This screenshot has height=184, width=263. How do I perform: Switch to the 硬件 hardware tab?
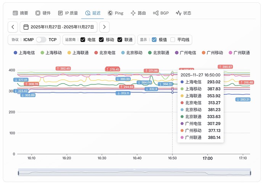click(x=43, y=13)
